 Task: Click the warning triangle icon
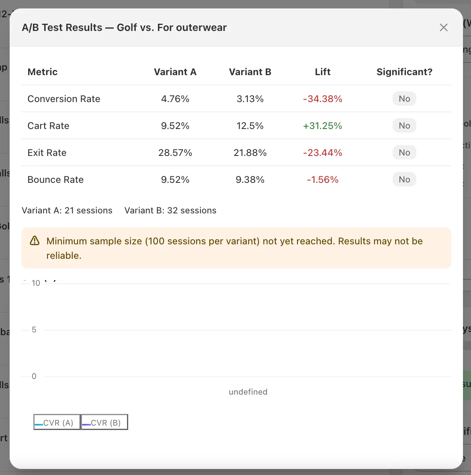35,241
